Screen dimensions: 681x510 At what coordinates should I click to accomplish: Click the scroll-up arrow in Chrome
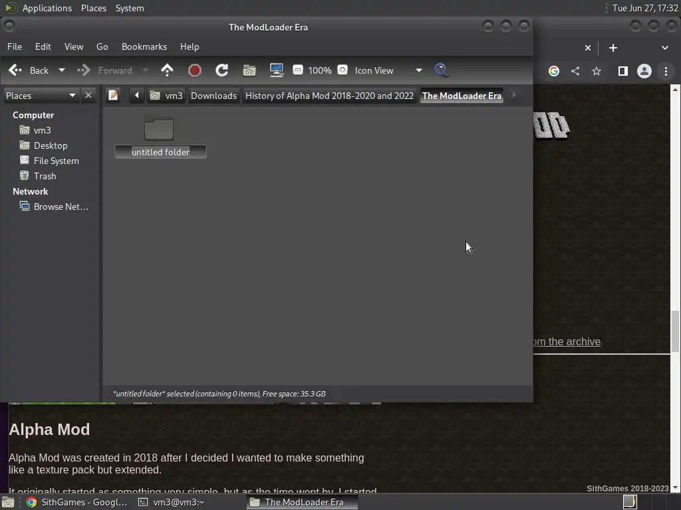click(x=675, y=89)
